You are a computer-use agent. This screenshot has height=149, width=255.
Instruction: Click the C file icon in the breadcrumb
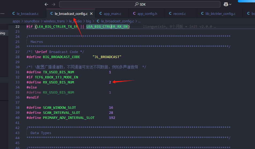pyautogui.click(x=98, y=21)
